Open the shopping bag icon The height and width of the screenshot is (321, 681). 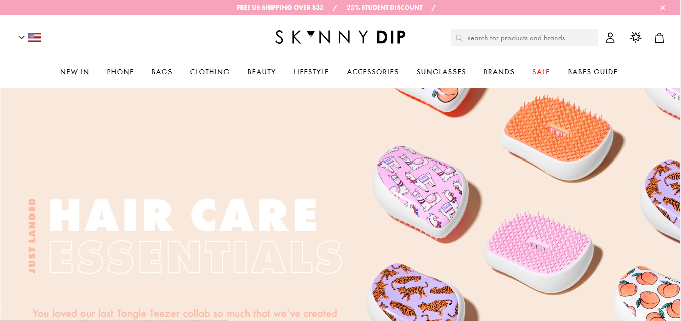tap(659, 38)
